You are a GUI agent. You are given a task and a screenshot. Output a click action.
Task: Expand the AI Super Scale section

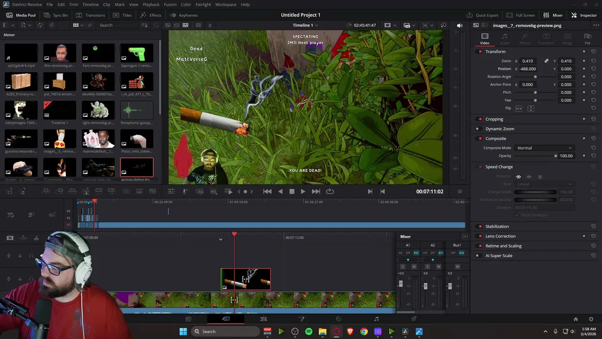click(x=499, y=256)
